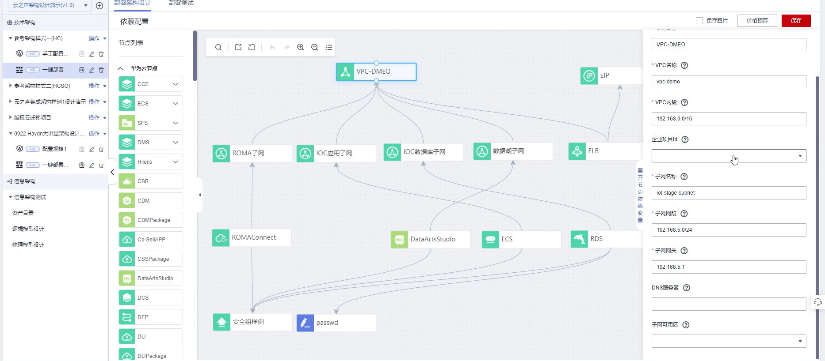Click the help icon beside 子网网关

tap(684, 251)
